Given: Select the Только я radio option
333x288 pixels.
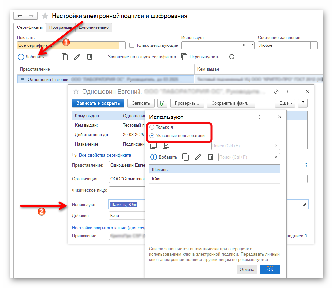Looking at the screenshot, I should [152, 127].
